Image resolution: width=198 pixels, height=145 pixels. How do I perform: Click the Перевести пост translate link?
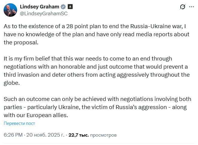(19, 123)
